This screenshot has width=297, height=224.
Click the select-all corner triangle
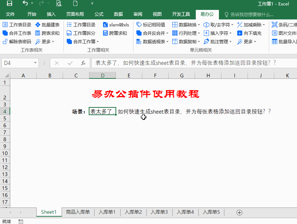point(7,76)
